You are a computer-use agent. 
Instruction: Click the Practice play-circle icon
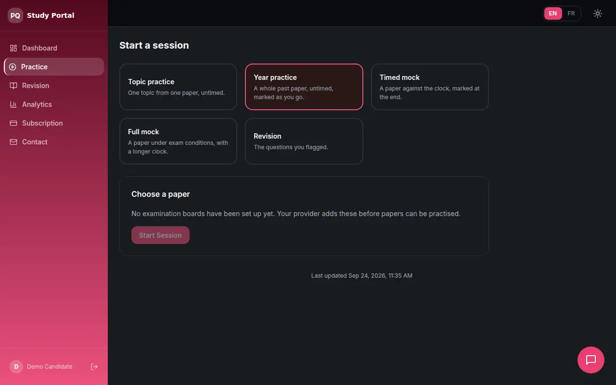[13, 67]
